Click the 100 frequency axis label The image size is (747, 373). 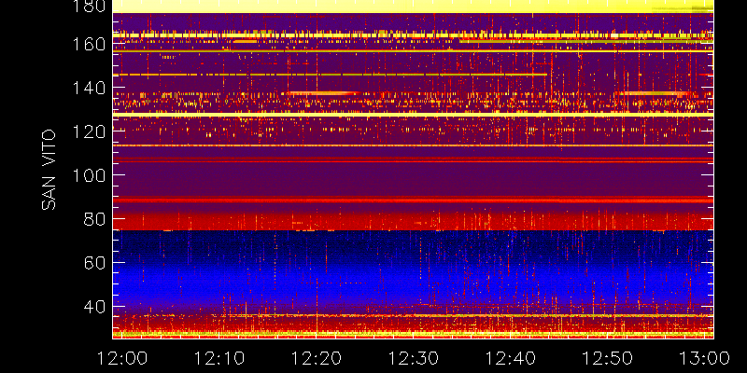89,175
